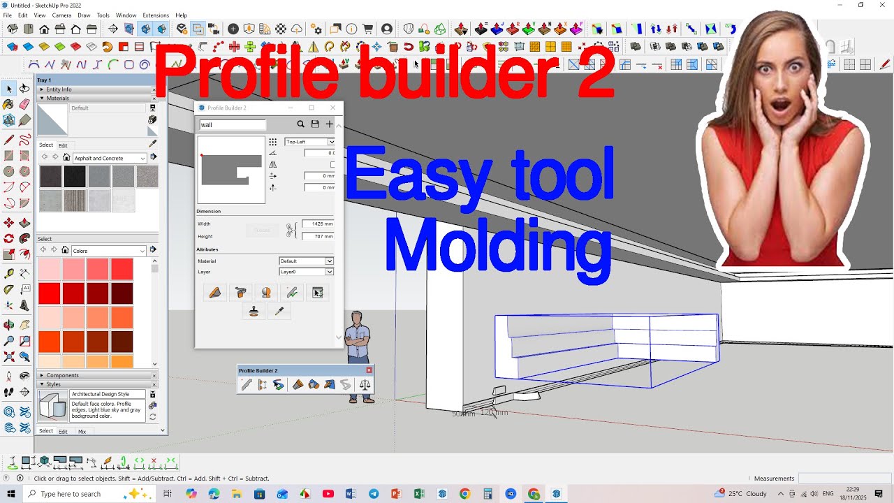Select the arrow Select tool in left toolbar
Viewport: 894px width, 503px height.
pos(9,89)
